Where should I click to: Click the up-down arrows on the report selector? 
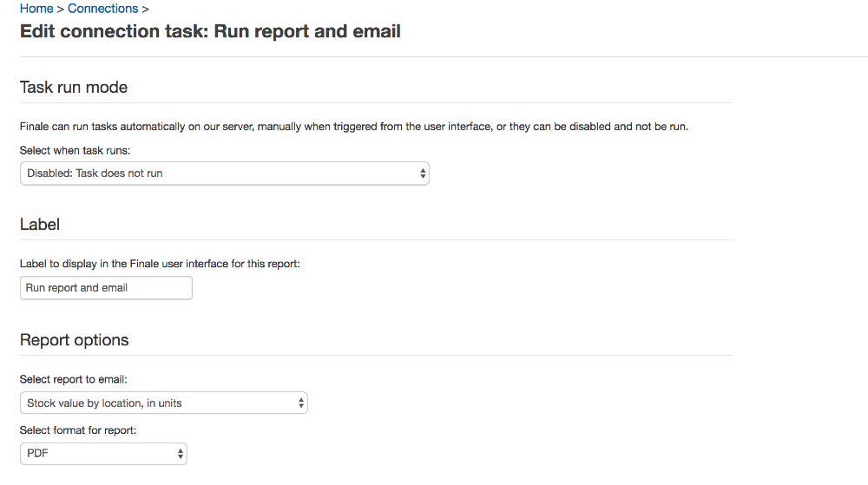(300, 403)
